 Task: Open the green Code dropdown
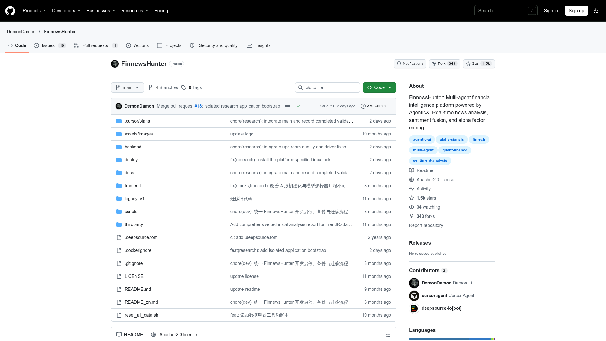tap(379, 87)
